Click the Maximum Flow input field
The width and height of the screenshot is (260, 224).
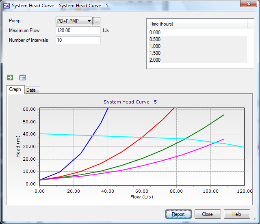click(x=78, y=30)
